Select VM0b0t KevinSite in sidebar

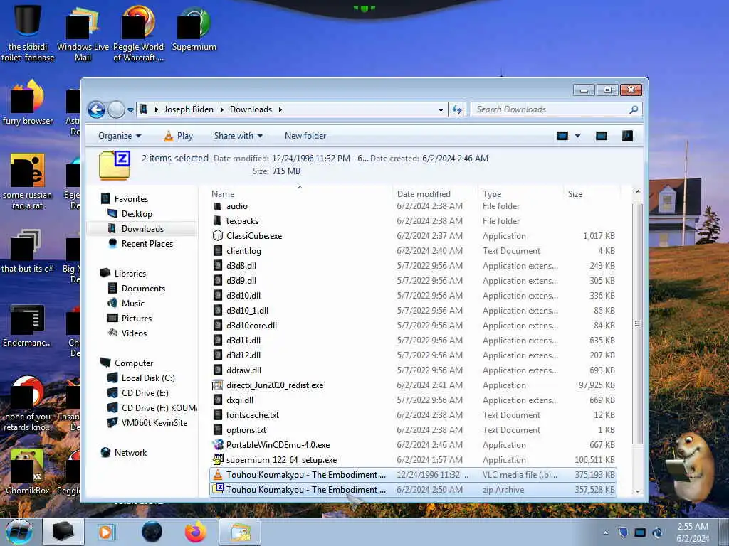154,422
